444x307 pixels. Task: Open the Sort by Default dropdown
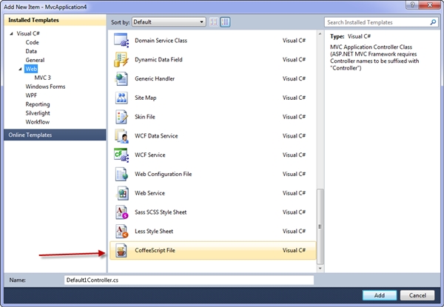click(x=169, y=21)
